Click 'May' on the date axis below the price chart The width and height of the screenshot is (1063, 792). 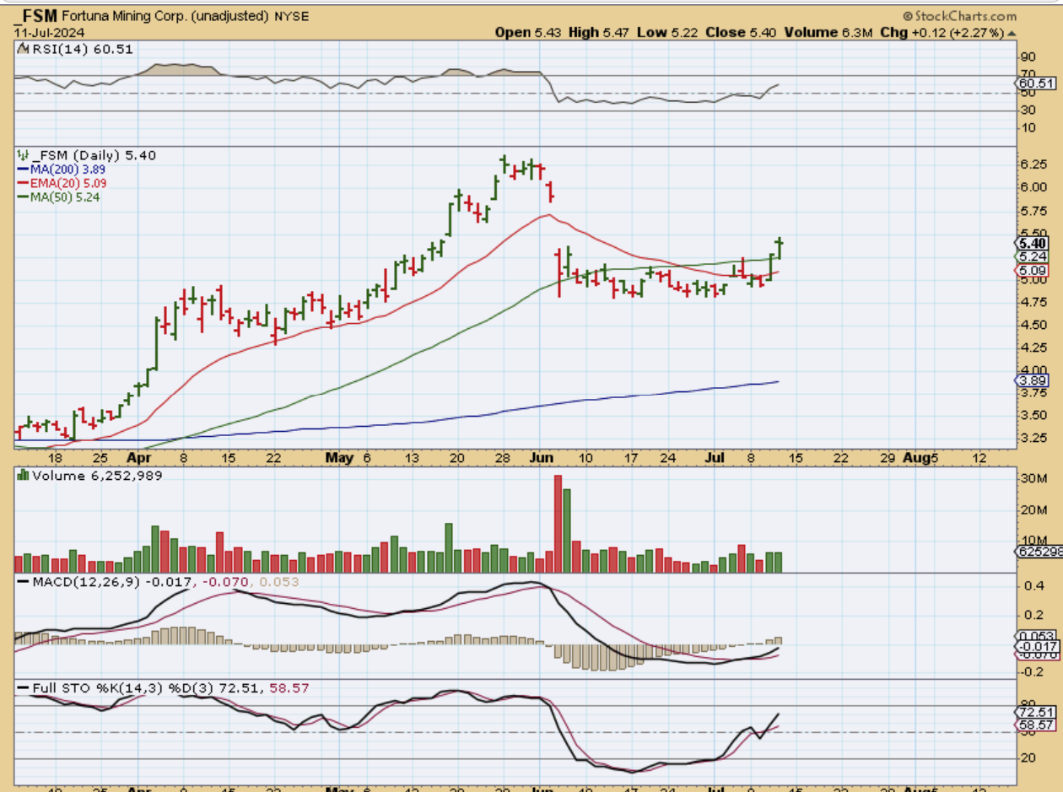[x=339, y=457]
